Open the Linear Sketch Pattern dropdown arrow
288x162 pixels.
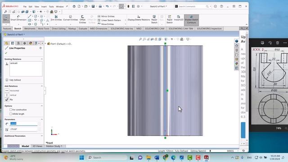pos(126,20)
